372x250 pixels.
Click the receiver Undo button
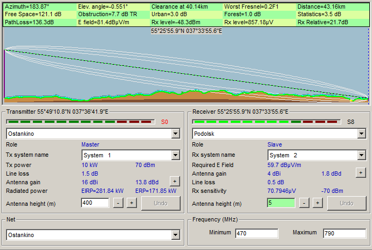[347, 203]
